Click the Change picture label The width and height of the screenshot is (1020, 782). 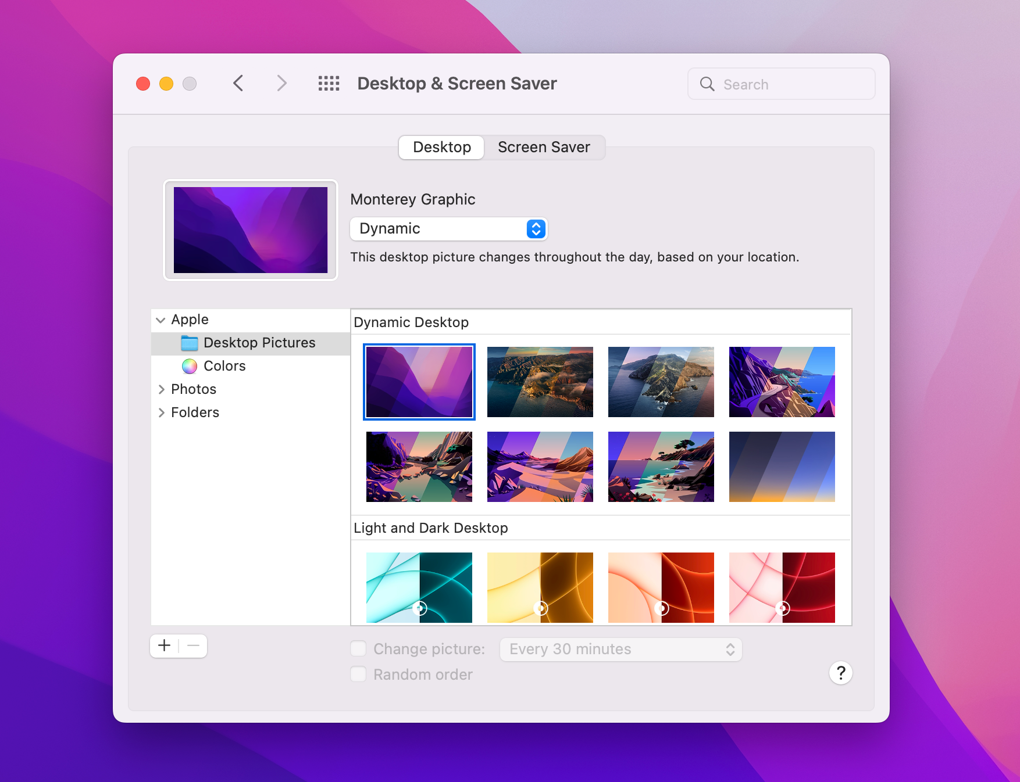(x=429, y=649)
